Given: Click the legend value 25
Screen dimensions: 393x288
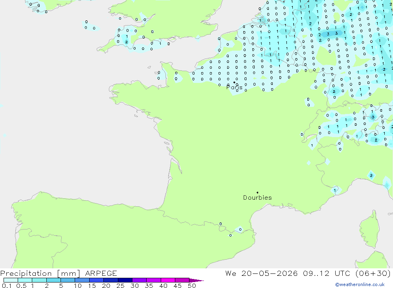Looking at the screenshot, I should [x=120, y=286].
